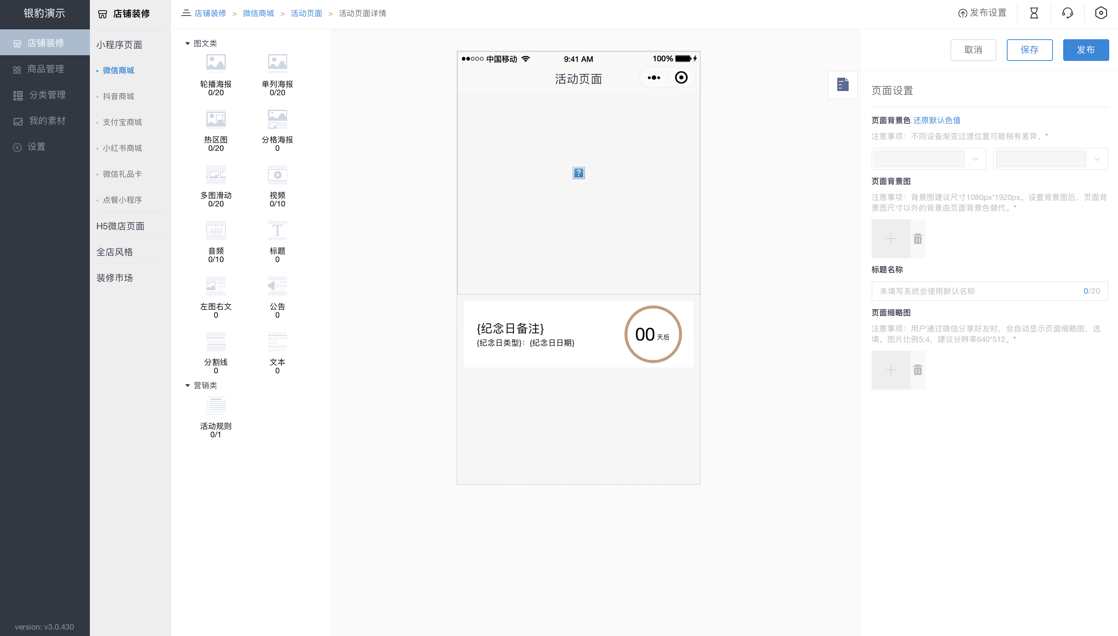1118x636 pixels.
Task: Delete the page background image via trash icon
Action: [x=918, y=238]
